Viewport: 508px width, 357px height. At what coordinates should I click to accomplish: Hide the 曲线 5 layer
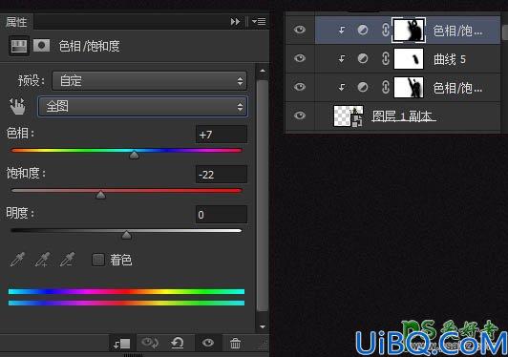(300, 58)
